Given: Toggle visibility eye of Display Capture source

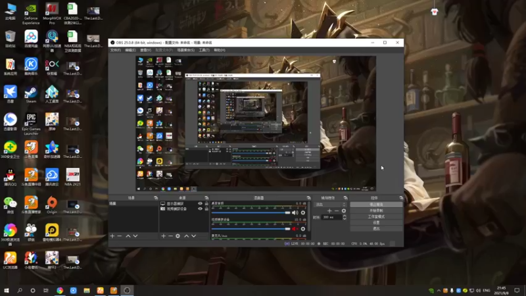Looking at the screenshot, I should click(200, 204).
